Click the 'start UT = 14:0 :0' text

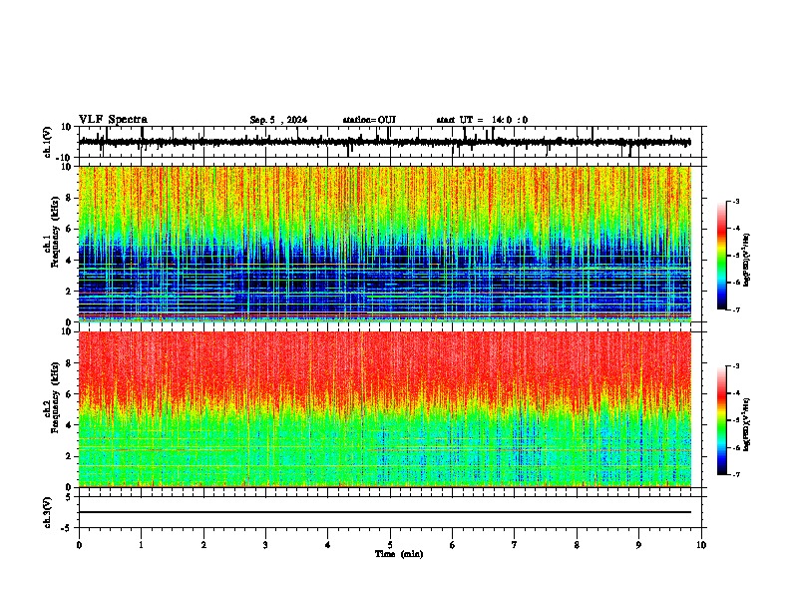482,120
